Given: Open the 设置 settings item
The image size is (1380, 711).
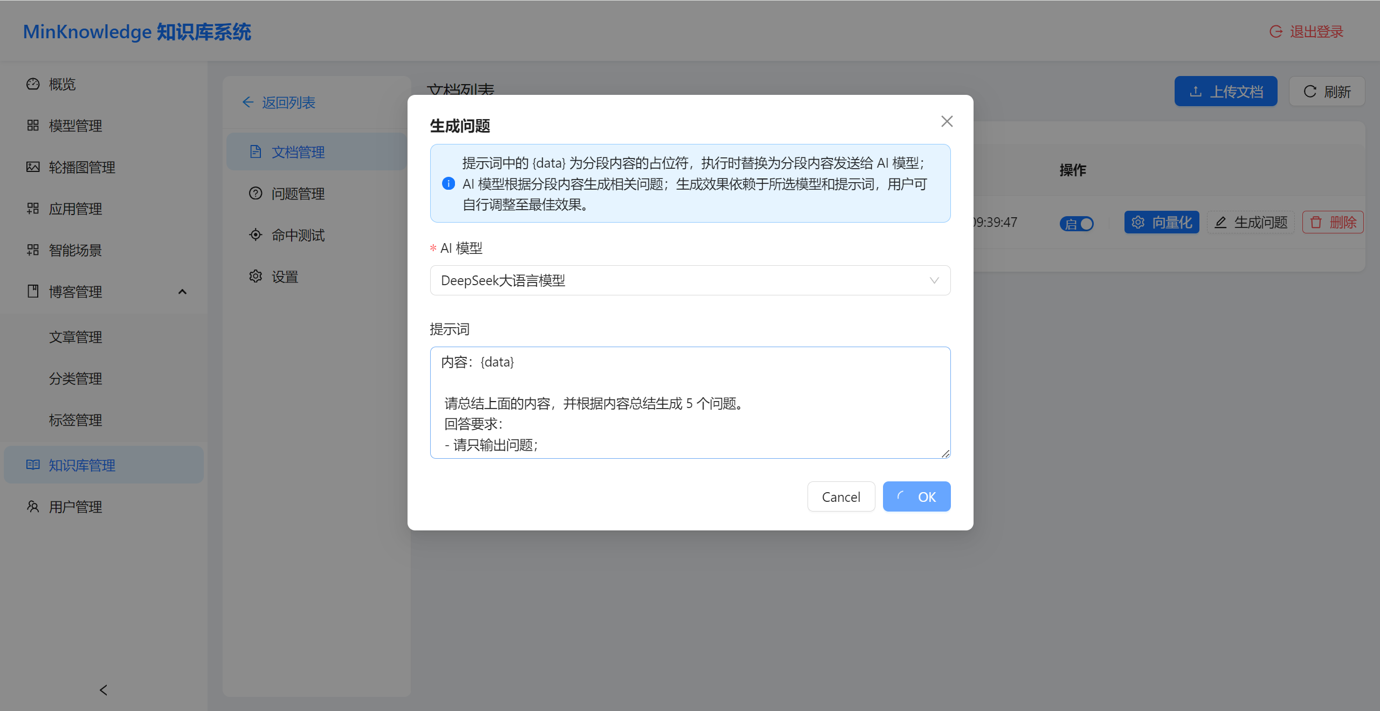Looking at the screenshot, I should pos(284,276).
